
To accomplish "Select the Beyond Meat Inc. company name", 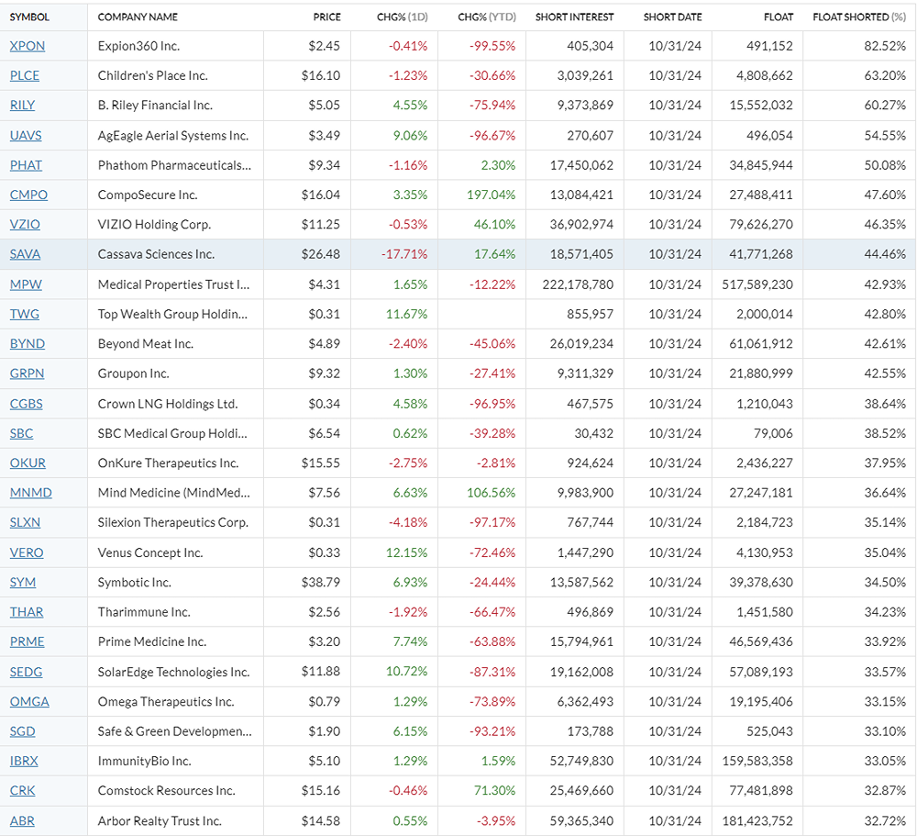I will (146, 343).
